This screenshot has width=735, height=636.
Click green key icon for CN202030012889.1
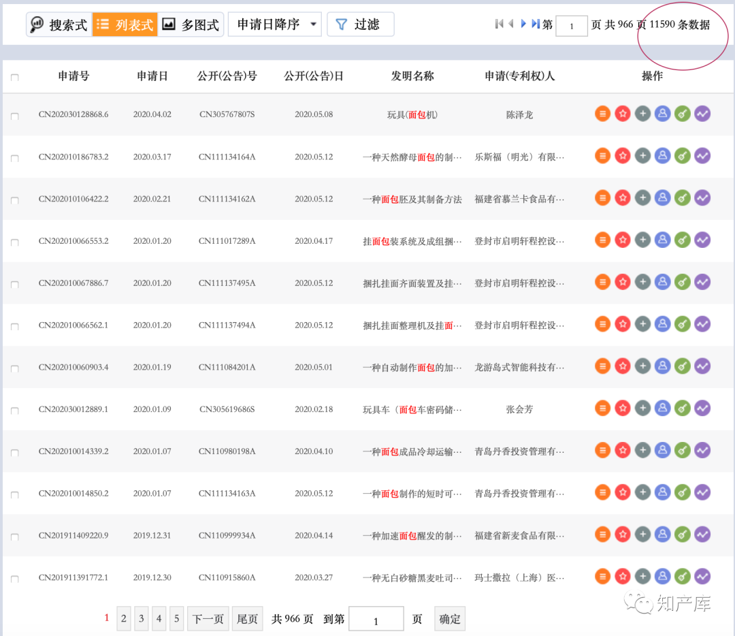pos(683,408)
